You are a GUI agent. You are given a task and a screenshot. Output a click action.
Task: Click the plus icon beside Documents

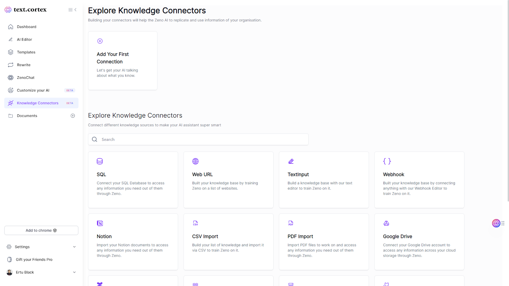73,116
